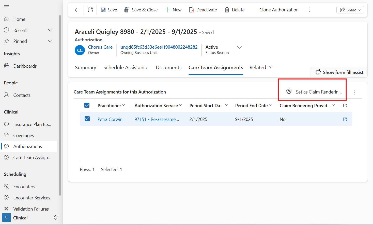Viewport: 373px width, 225px height.
Task: Click the Recent clock icon
Action: tap(7, 30)
